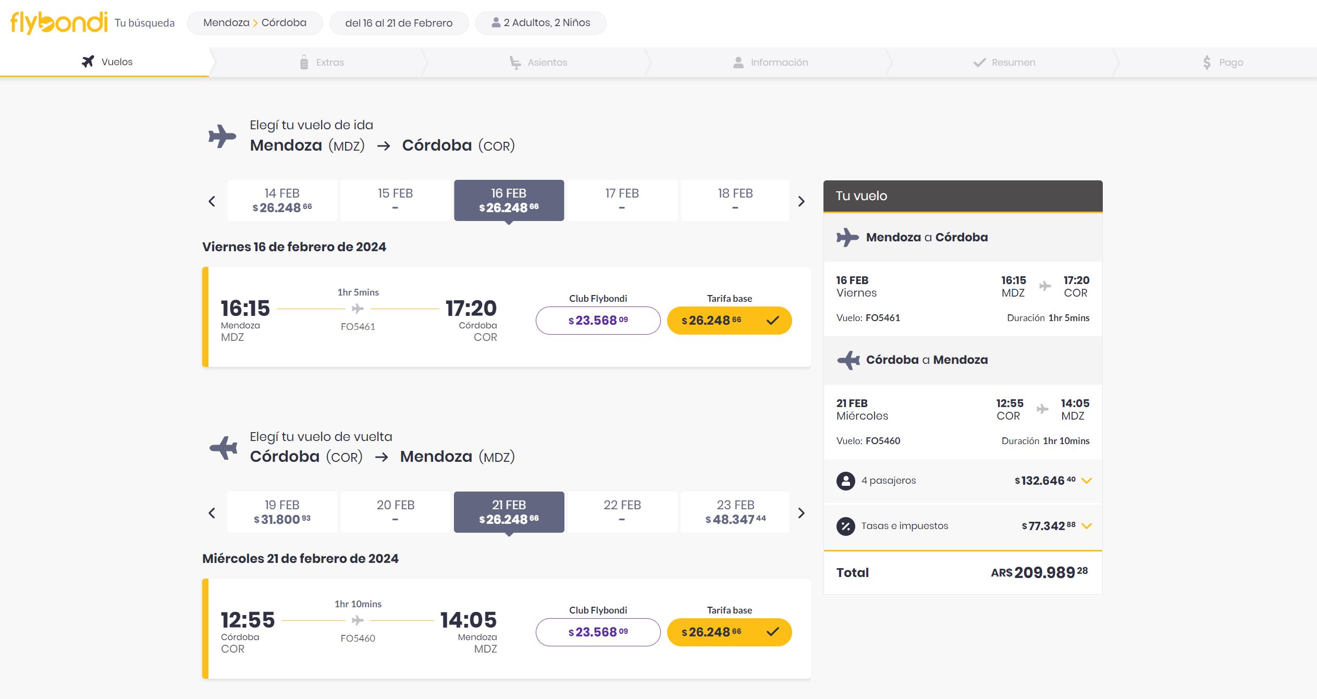Click Duración 1hr 5mins in summary
This screenshot has width=1317, height=699.
point(1048,317)
